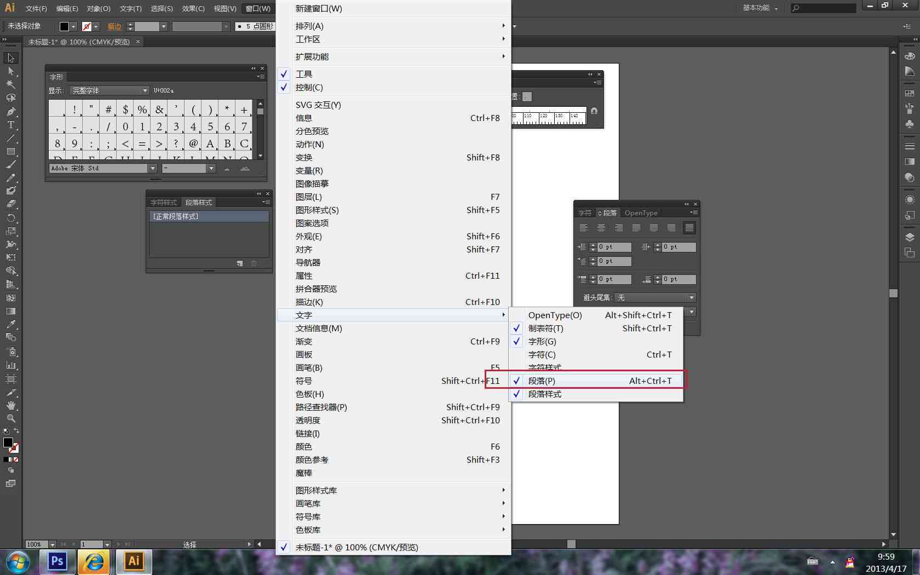
Task: Select the Eraser tool
Action: coord(10,204)
